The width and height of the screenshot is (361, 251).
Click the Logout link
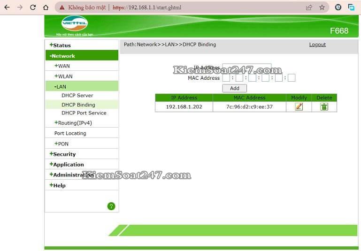pyautogui.click(x=317, y=45)
